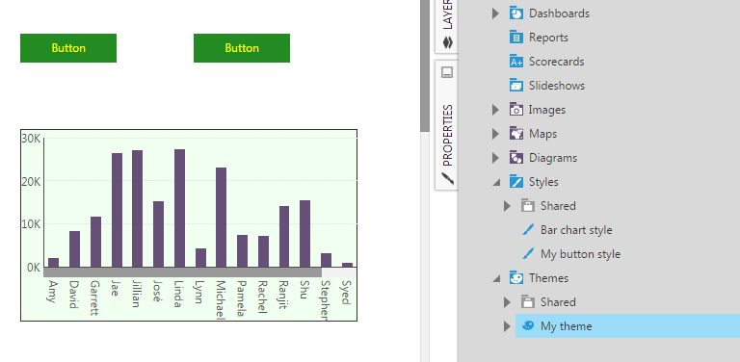Click the My theme palette icon

(528, 325)
